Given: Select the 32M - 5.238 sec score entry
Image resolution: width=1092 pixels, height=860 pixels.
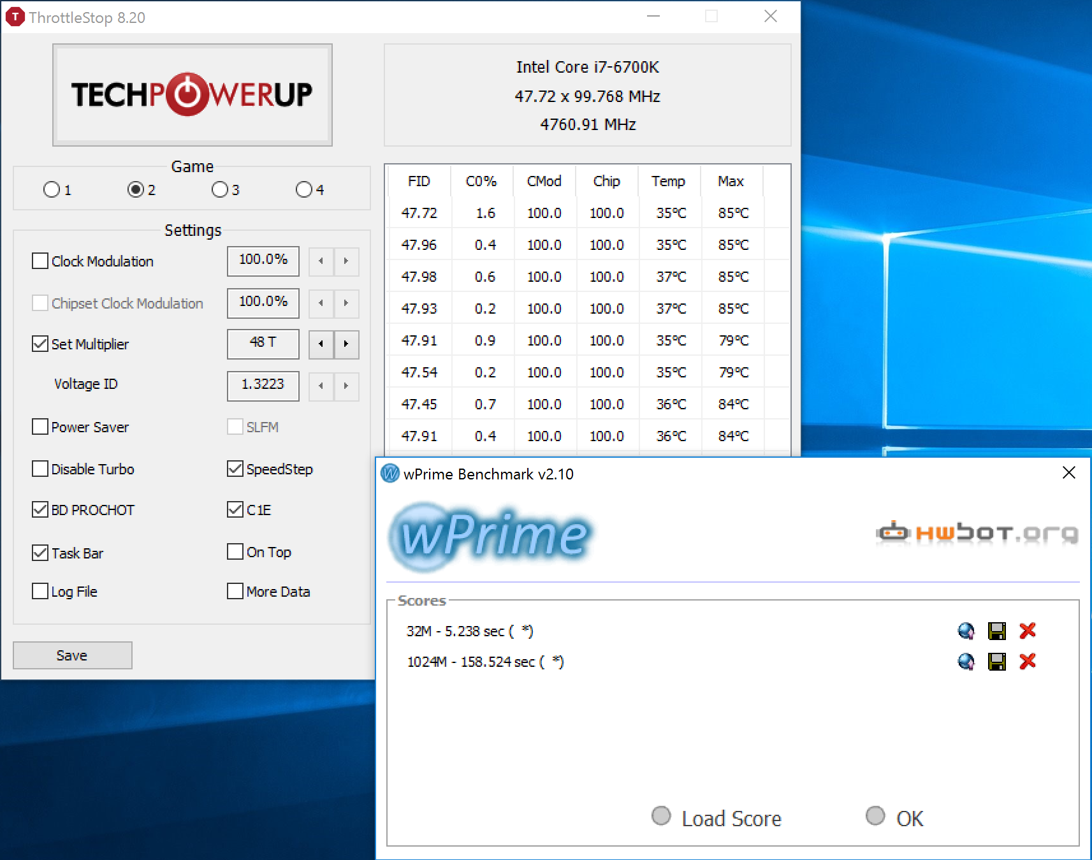Looking at the screenshot, I should 470,631.
